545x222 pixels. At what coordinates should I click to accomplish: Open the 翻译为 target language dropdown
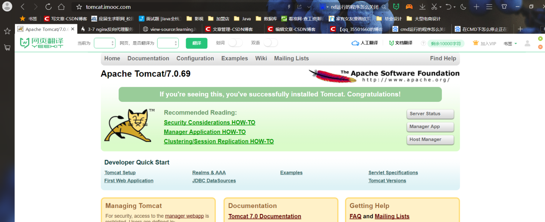[x=168, y=43]
